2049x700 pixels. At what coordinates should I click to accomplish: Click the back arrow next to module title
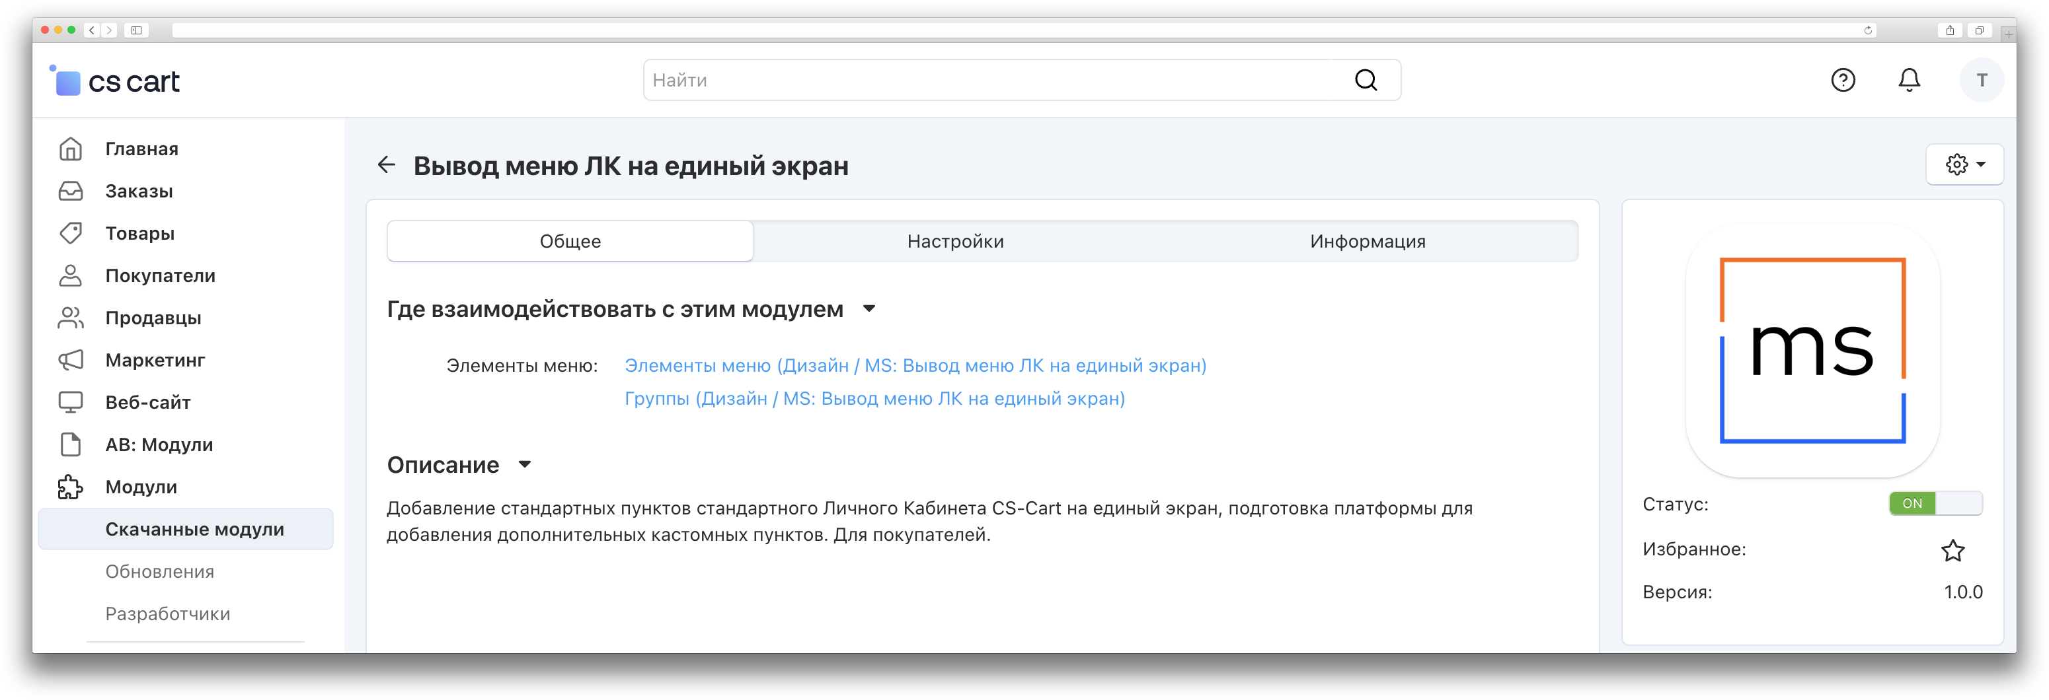click(x=387, y=164)
